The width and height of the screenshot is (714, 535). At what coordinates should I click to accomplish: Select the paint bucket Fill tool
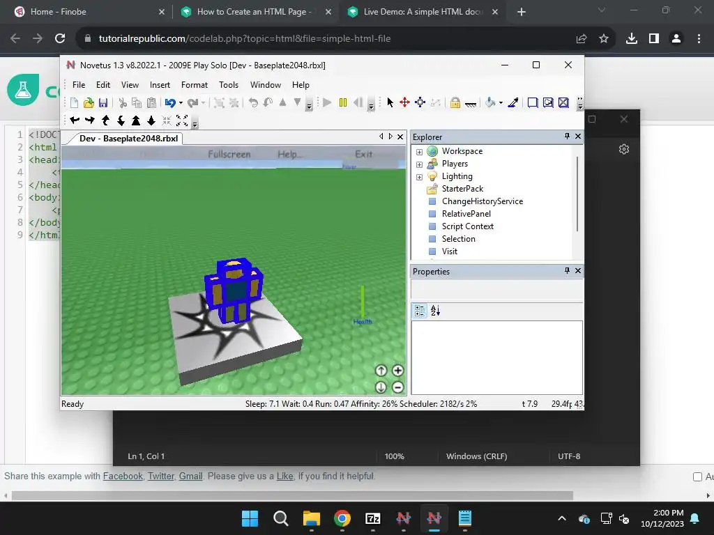tap(490, 103)
